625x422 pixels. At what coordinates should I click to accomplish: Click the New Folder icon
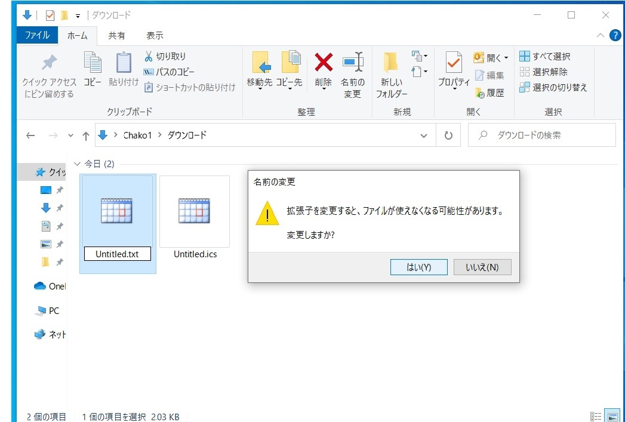(391, 62)
